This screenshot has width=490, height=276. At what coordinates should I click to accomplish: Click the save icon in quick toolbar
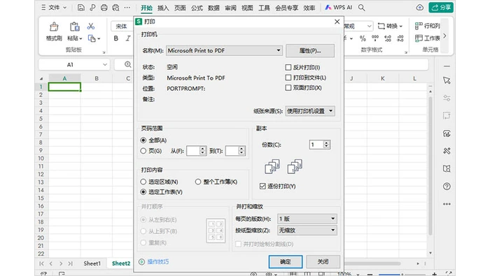point(81,8)
